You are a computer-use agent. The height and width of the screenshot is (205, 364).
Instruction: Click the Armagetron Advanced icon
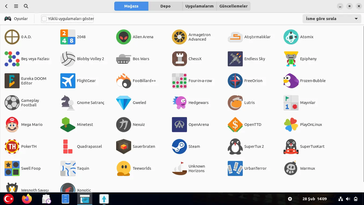click(x=179, y=37)
